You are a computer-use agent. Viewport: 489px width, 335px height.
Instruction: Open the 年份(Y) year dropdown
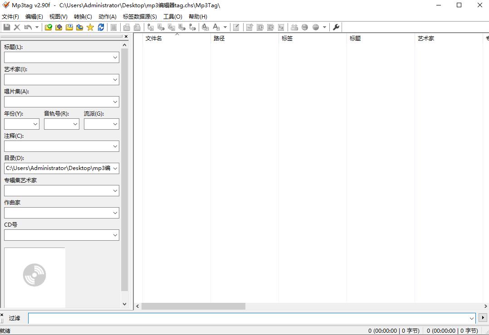35,124
